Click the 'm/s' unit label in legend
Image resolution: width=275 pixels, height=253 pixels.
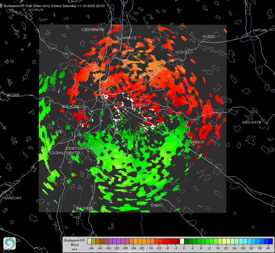coord(74,249)
